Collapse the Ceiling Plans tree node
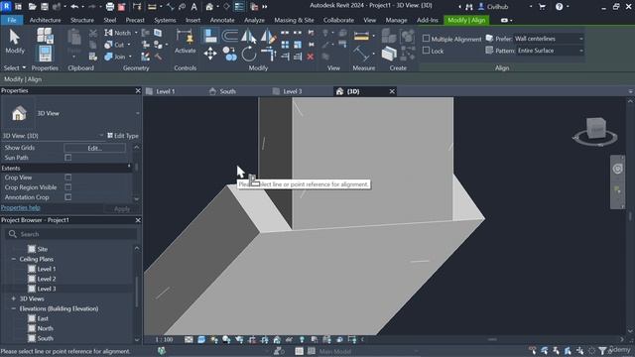This screenshot has width=635, height=357. 13,259
